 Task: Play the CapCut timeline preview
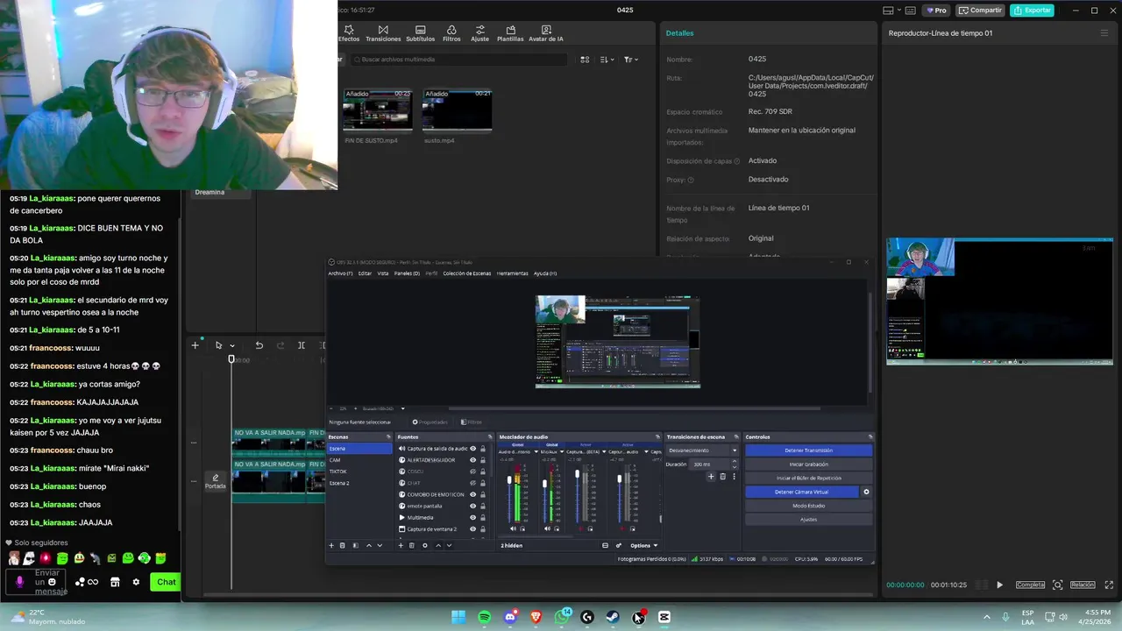[x=999, y=585]
